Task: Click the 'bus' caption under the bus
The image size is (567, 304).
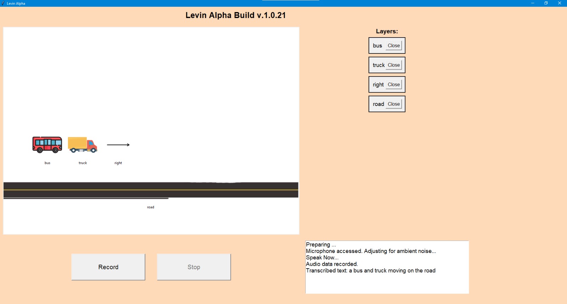Action: 47,163
